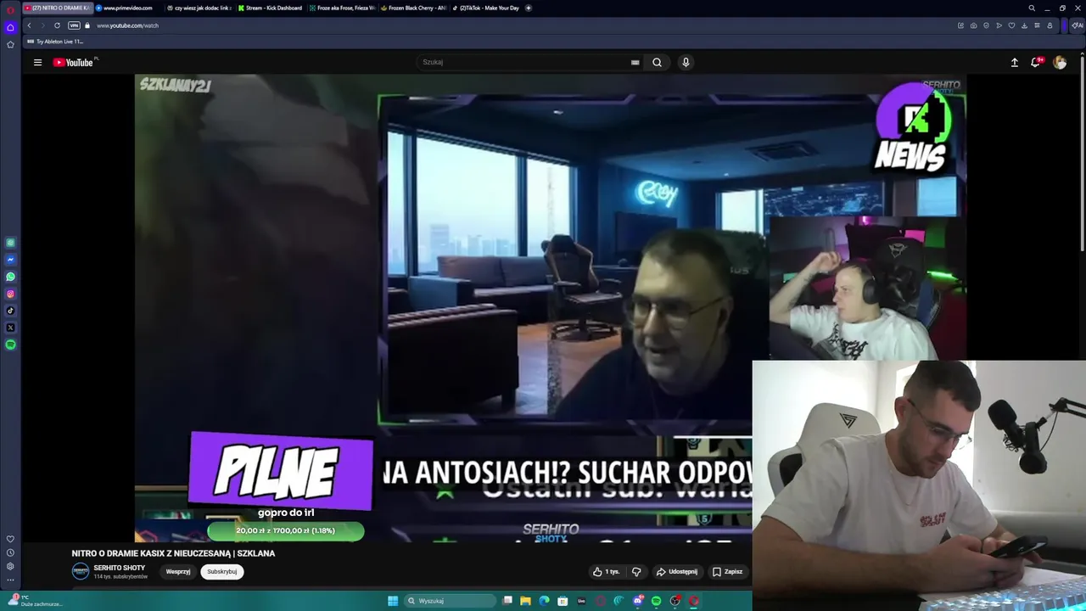This screenshot has height=611, width=1086.
Task: Click the Udostępnij share button
Action: point(676,572)
